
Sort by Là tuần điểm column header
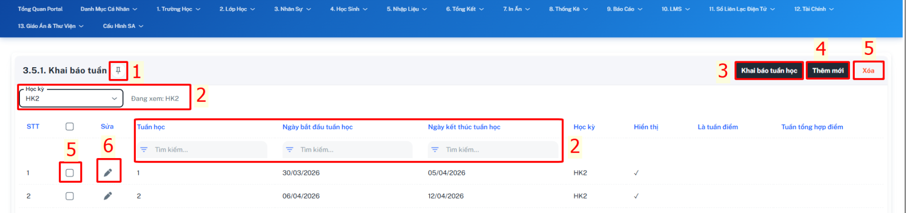718,127
